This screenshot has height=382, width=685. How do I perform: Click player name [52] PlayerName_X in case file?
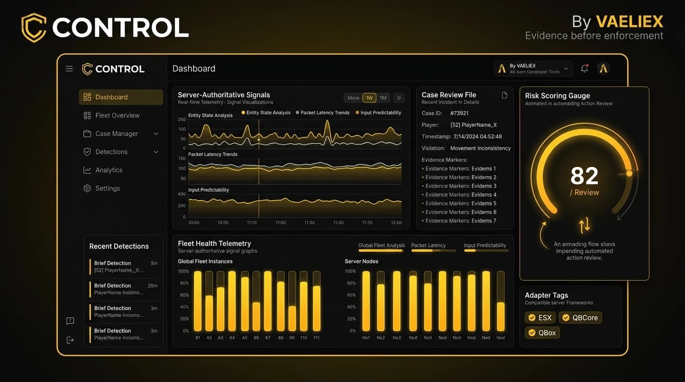[x=473, y=125]
